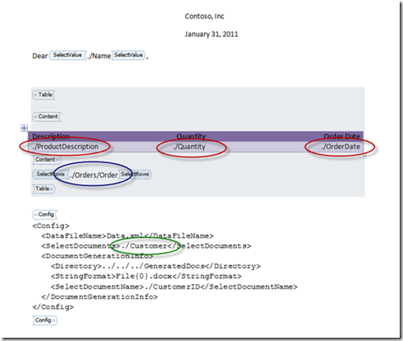Click the Quantity column header
The height and width of the screenshot is (341, 403).
[x=191, y=136]
